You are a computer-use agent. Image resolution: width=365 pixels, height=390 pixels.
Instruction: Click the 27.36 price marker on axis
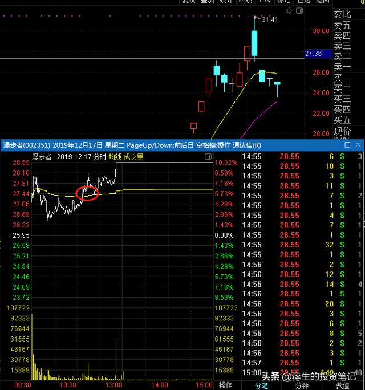[x=314, y=54]
